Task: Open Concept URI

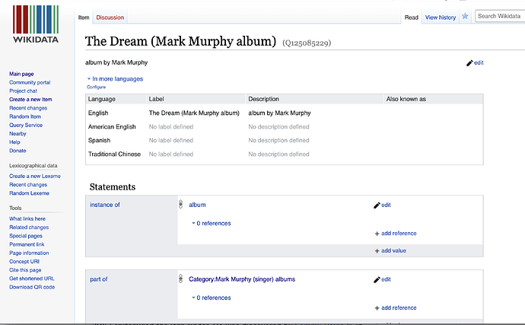Action: (24, 261)
